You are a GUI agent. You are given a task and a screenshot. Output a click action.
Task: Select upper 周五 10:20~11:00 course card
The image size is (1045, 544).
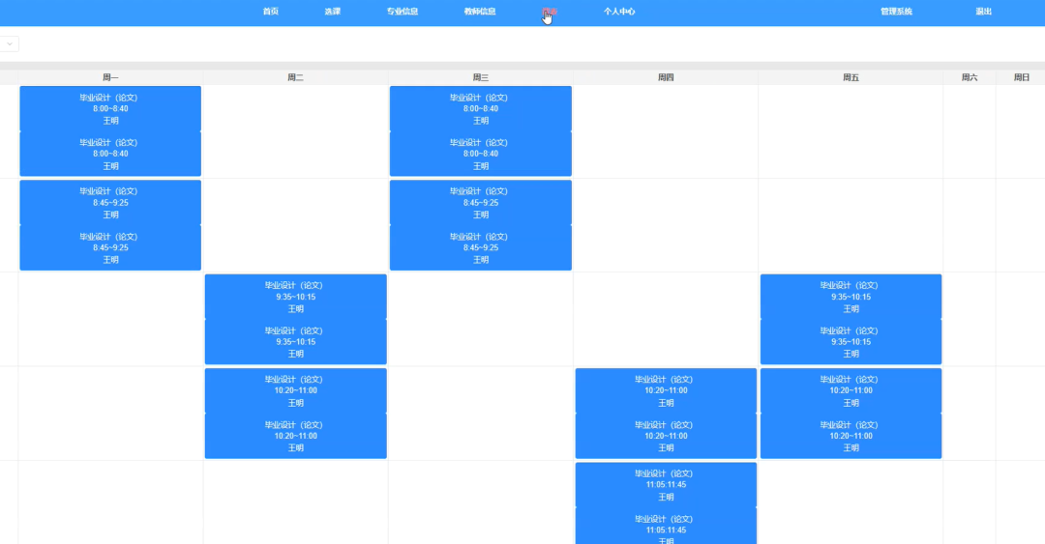(x=851, y=391)
